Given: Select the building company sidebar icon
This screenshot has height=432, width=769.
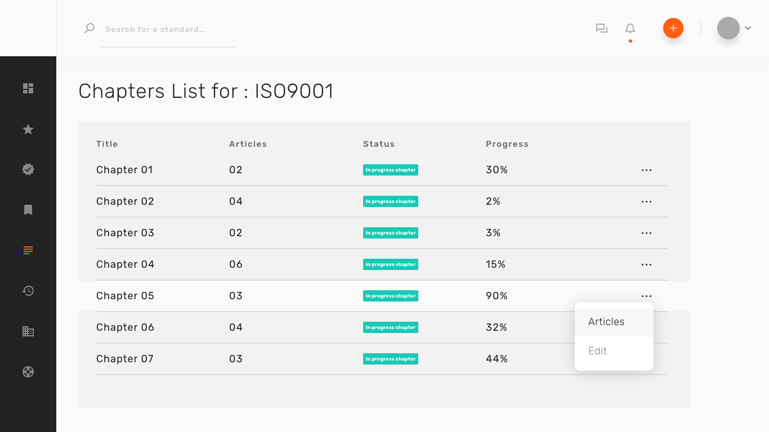Looking at the screenshot, I should [28, 331].
